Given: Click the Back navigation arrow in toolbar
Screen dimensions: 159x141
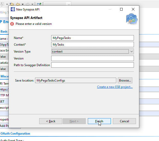Looking at the screenshot, I should (x=18, y=4).
